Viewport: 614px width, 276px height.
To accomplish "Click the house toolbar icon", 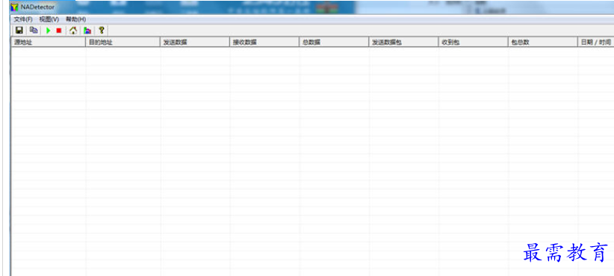I will point(73,31).
